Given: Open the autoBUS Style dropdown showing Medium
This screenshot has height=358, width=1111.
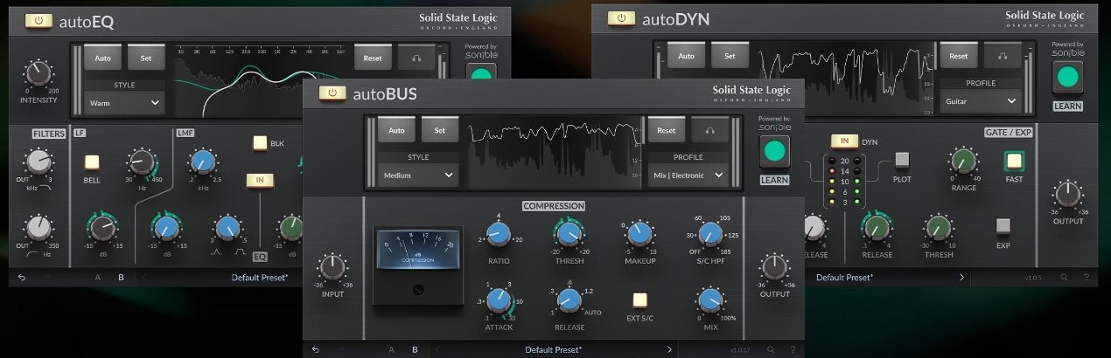Looking at the screenshot, I should [419, 175].
